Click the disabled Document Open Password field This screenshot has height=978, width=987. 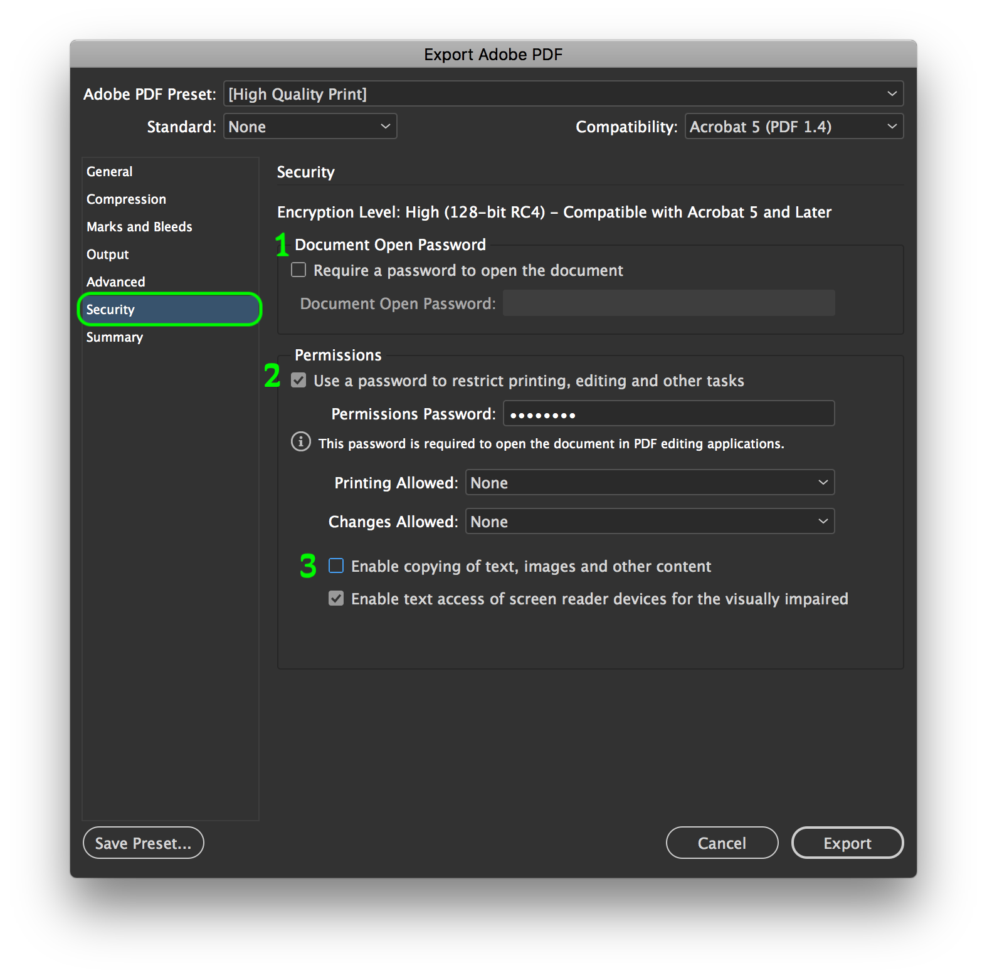pyautogui.click(x=668, y=303)
